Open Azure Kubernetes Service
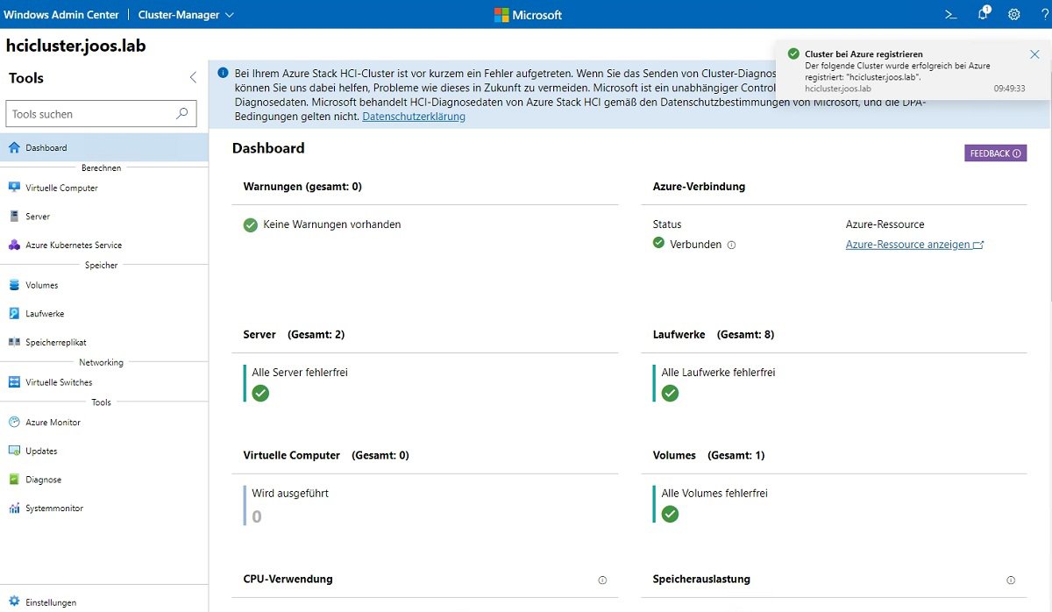The height and width of the screenshot is (612, 1052). pos(75,245)
